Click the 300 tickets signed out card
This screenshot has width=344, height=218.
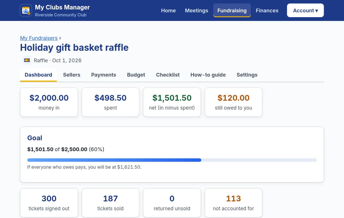49,203
